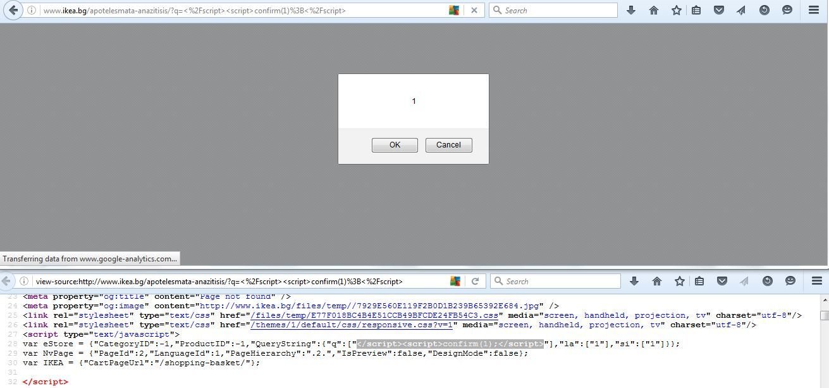The height and width of the screenshot is (388, 829).
Task: Click the red </script> closing tag line
Action: (45, 382)
